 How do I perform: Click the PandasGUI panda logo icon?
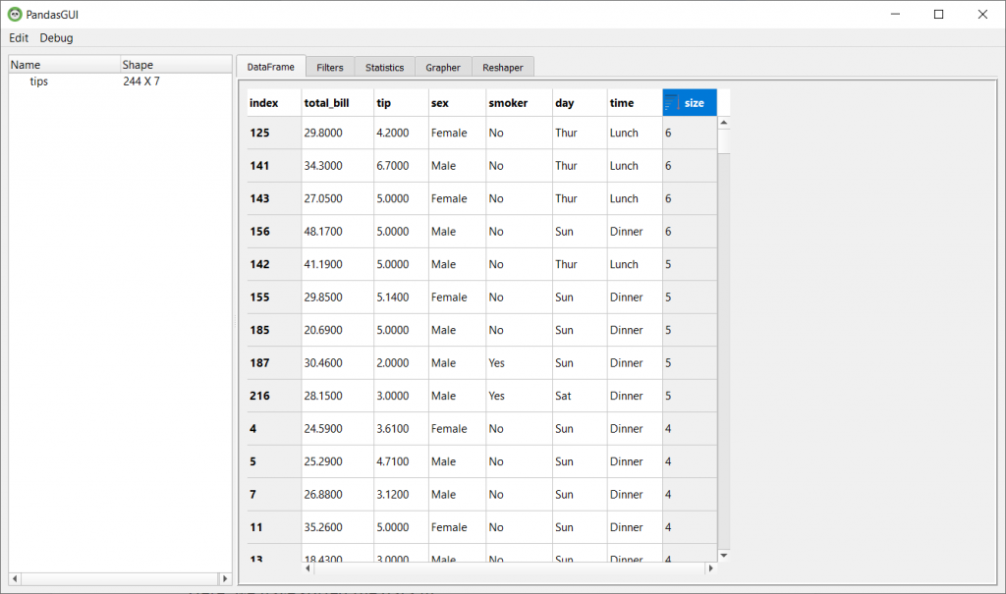pyautogui.click(x=15, y=14)
